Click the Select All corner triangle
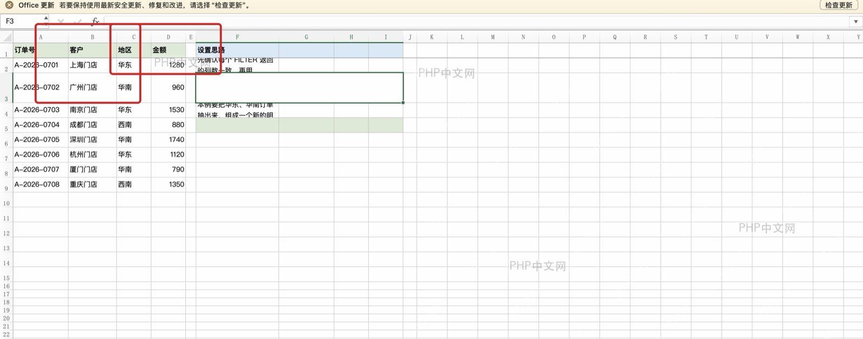The height and width of the screenshot is (339, 863). pos(6,37)
